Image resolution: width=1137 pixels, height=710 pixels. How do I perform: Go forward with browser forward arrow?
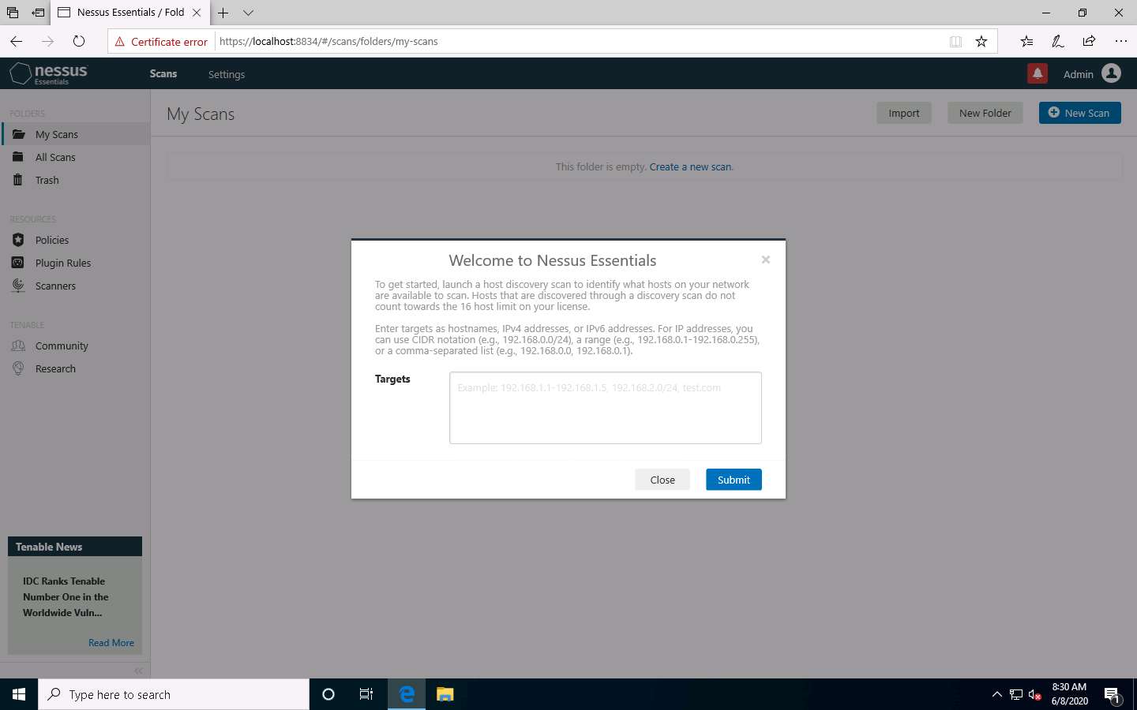click(x=48, y=41)
